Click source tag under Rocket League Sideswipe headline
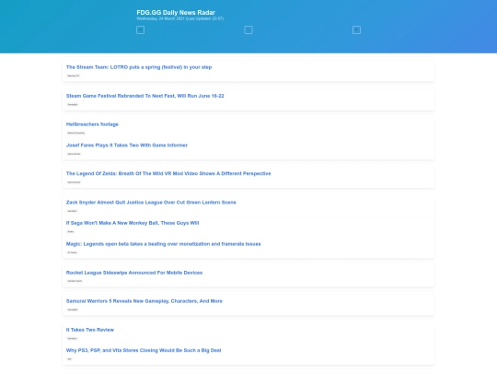This screenshot has height=373, width=497. point(75,281)
